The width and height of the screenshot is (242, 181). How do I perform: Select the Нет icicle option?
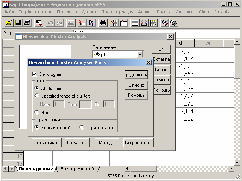click(x=37, y=112)
